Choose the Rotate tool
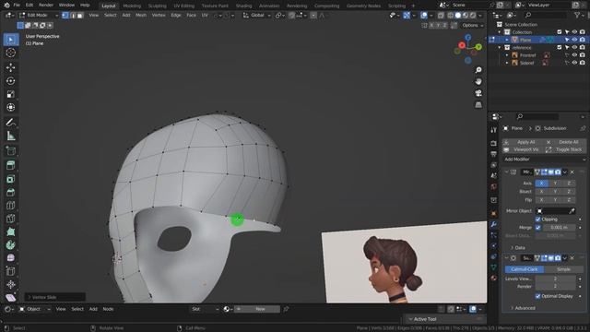The height and width of the screenshot is (332, 590). [x=10, y=81]
